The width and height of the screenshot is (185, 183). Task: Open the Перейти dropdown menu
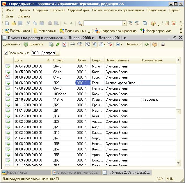click(x=133, y=44)
